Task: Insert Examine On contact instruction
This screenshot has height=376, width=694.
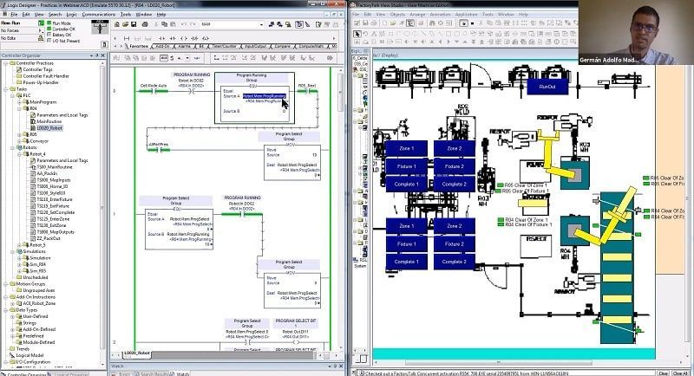Action: tap(161, 38)
